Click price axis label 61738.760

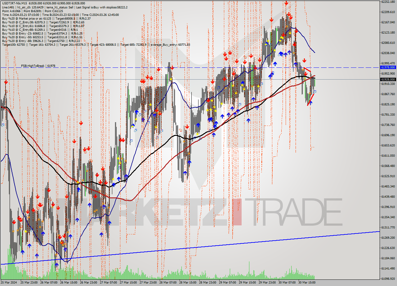pyautogui.click(x=388, y=125)
